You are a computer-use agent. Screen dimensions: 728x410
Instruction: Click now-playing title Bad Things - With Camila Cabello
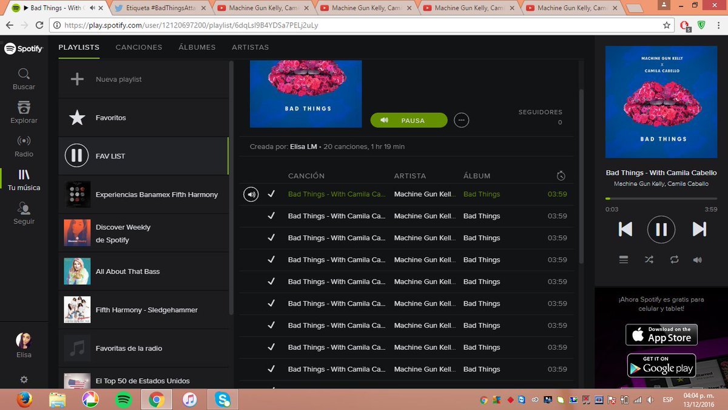click(661, 173)
